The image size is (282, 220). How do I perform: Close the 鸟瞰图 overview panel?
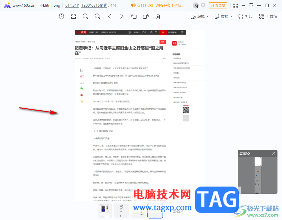[x=274, y=153]
